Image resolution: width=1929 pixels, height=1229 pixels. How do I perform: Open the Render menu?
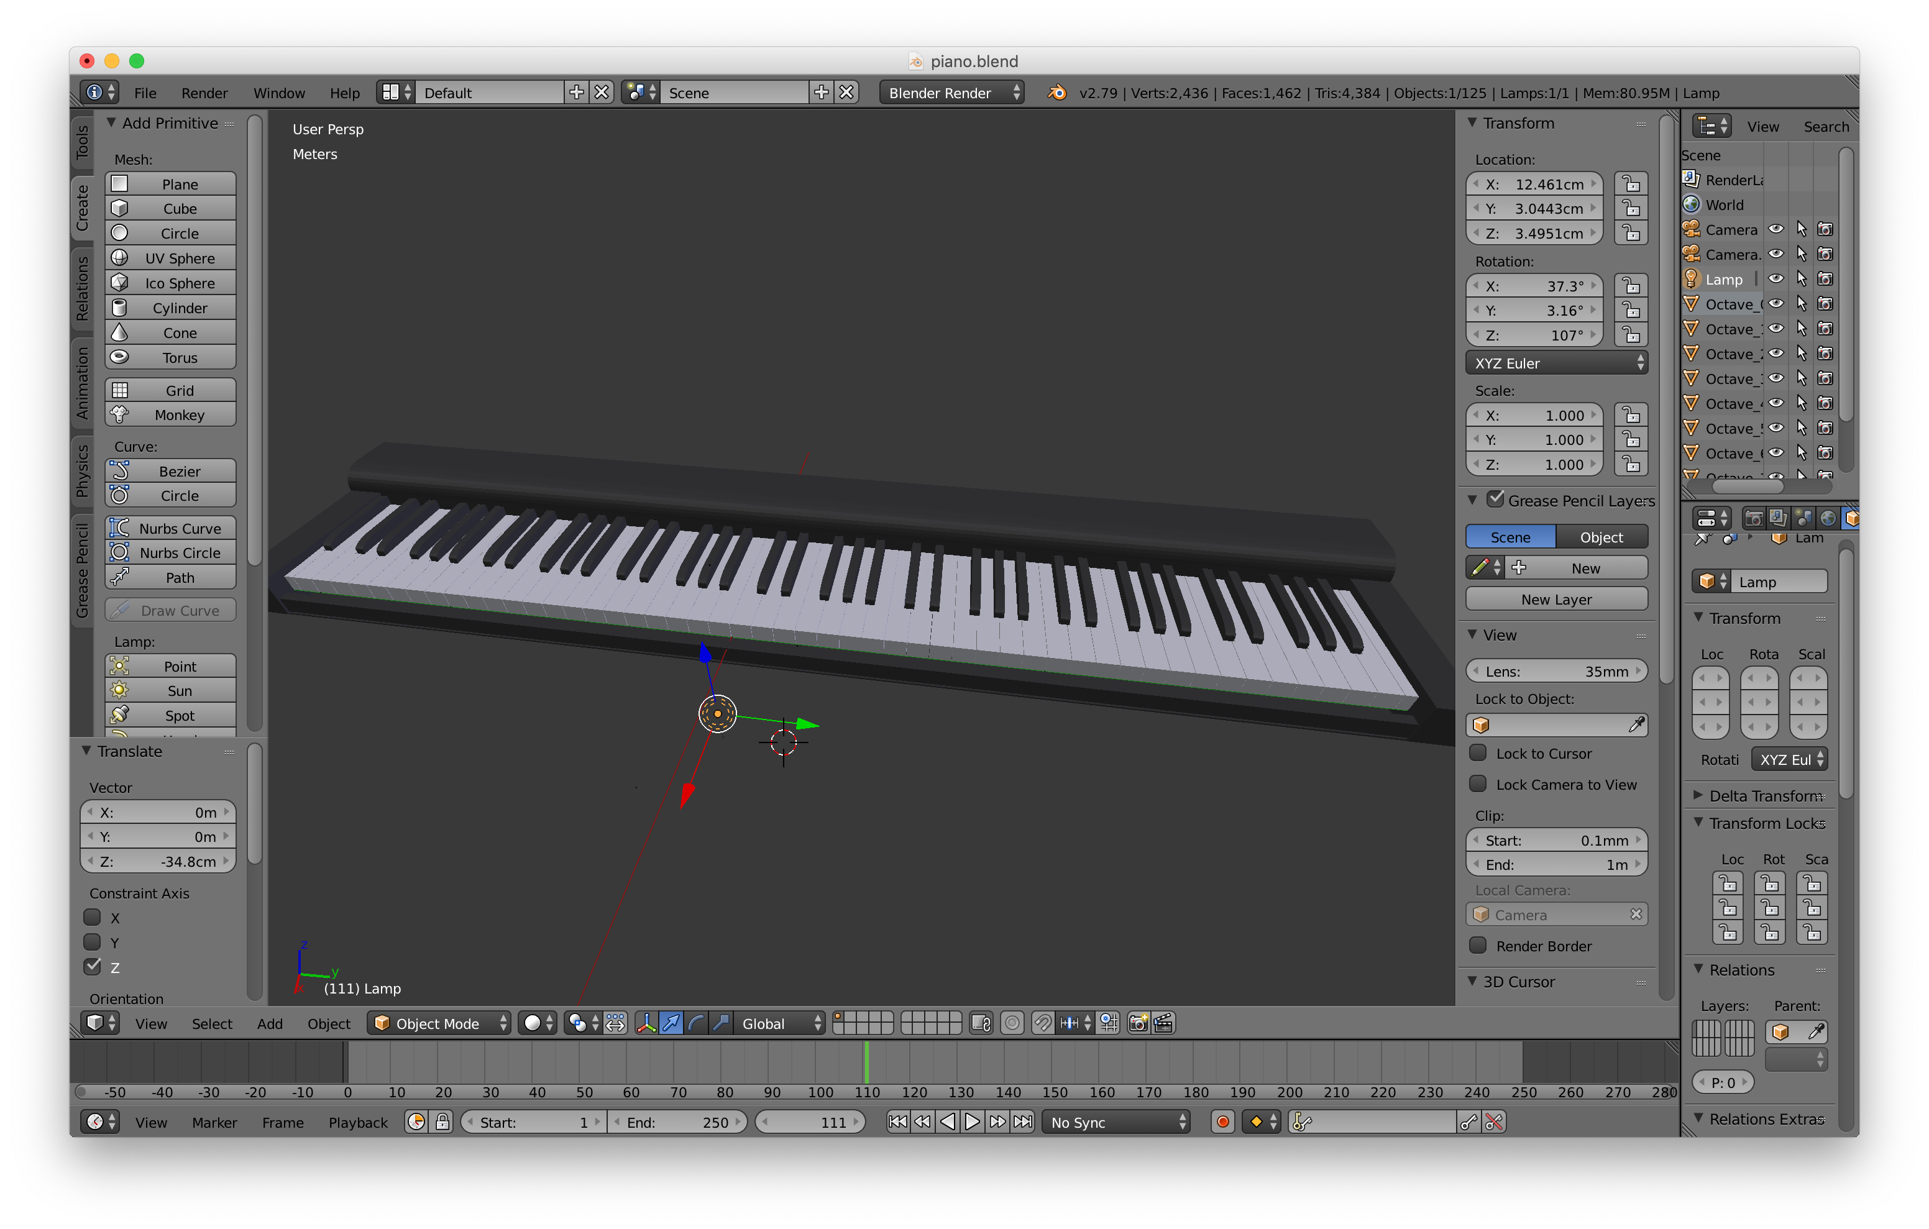[x=204, y=93]
